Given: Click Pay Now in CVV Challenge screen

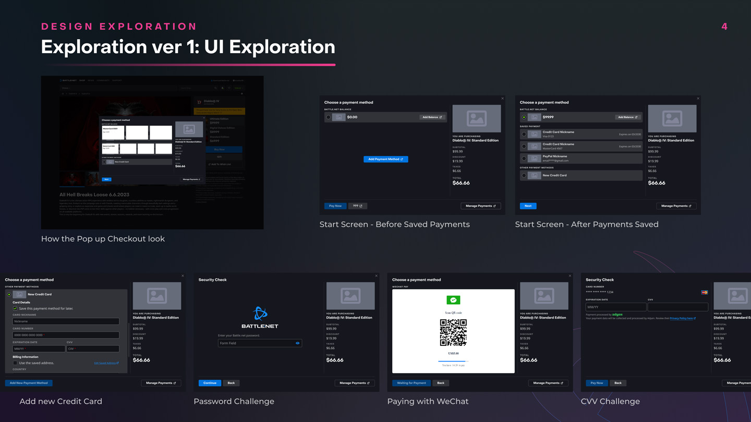Looking at the screenshot, I should click(x=597, y=383).
